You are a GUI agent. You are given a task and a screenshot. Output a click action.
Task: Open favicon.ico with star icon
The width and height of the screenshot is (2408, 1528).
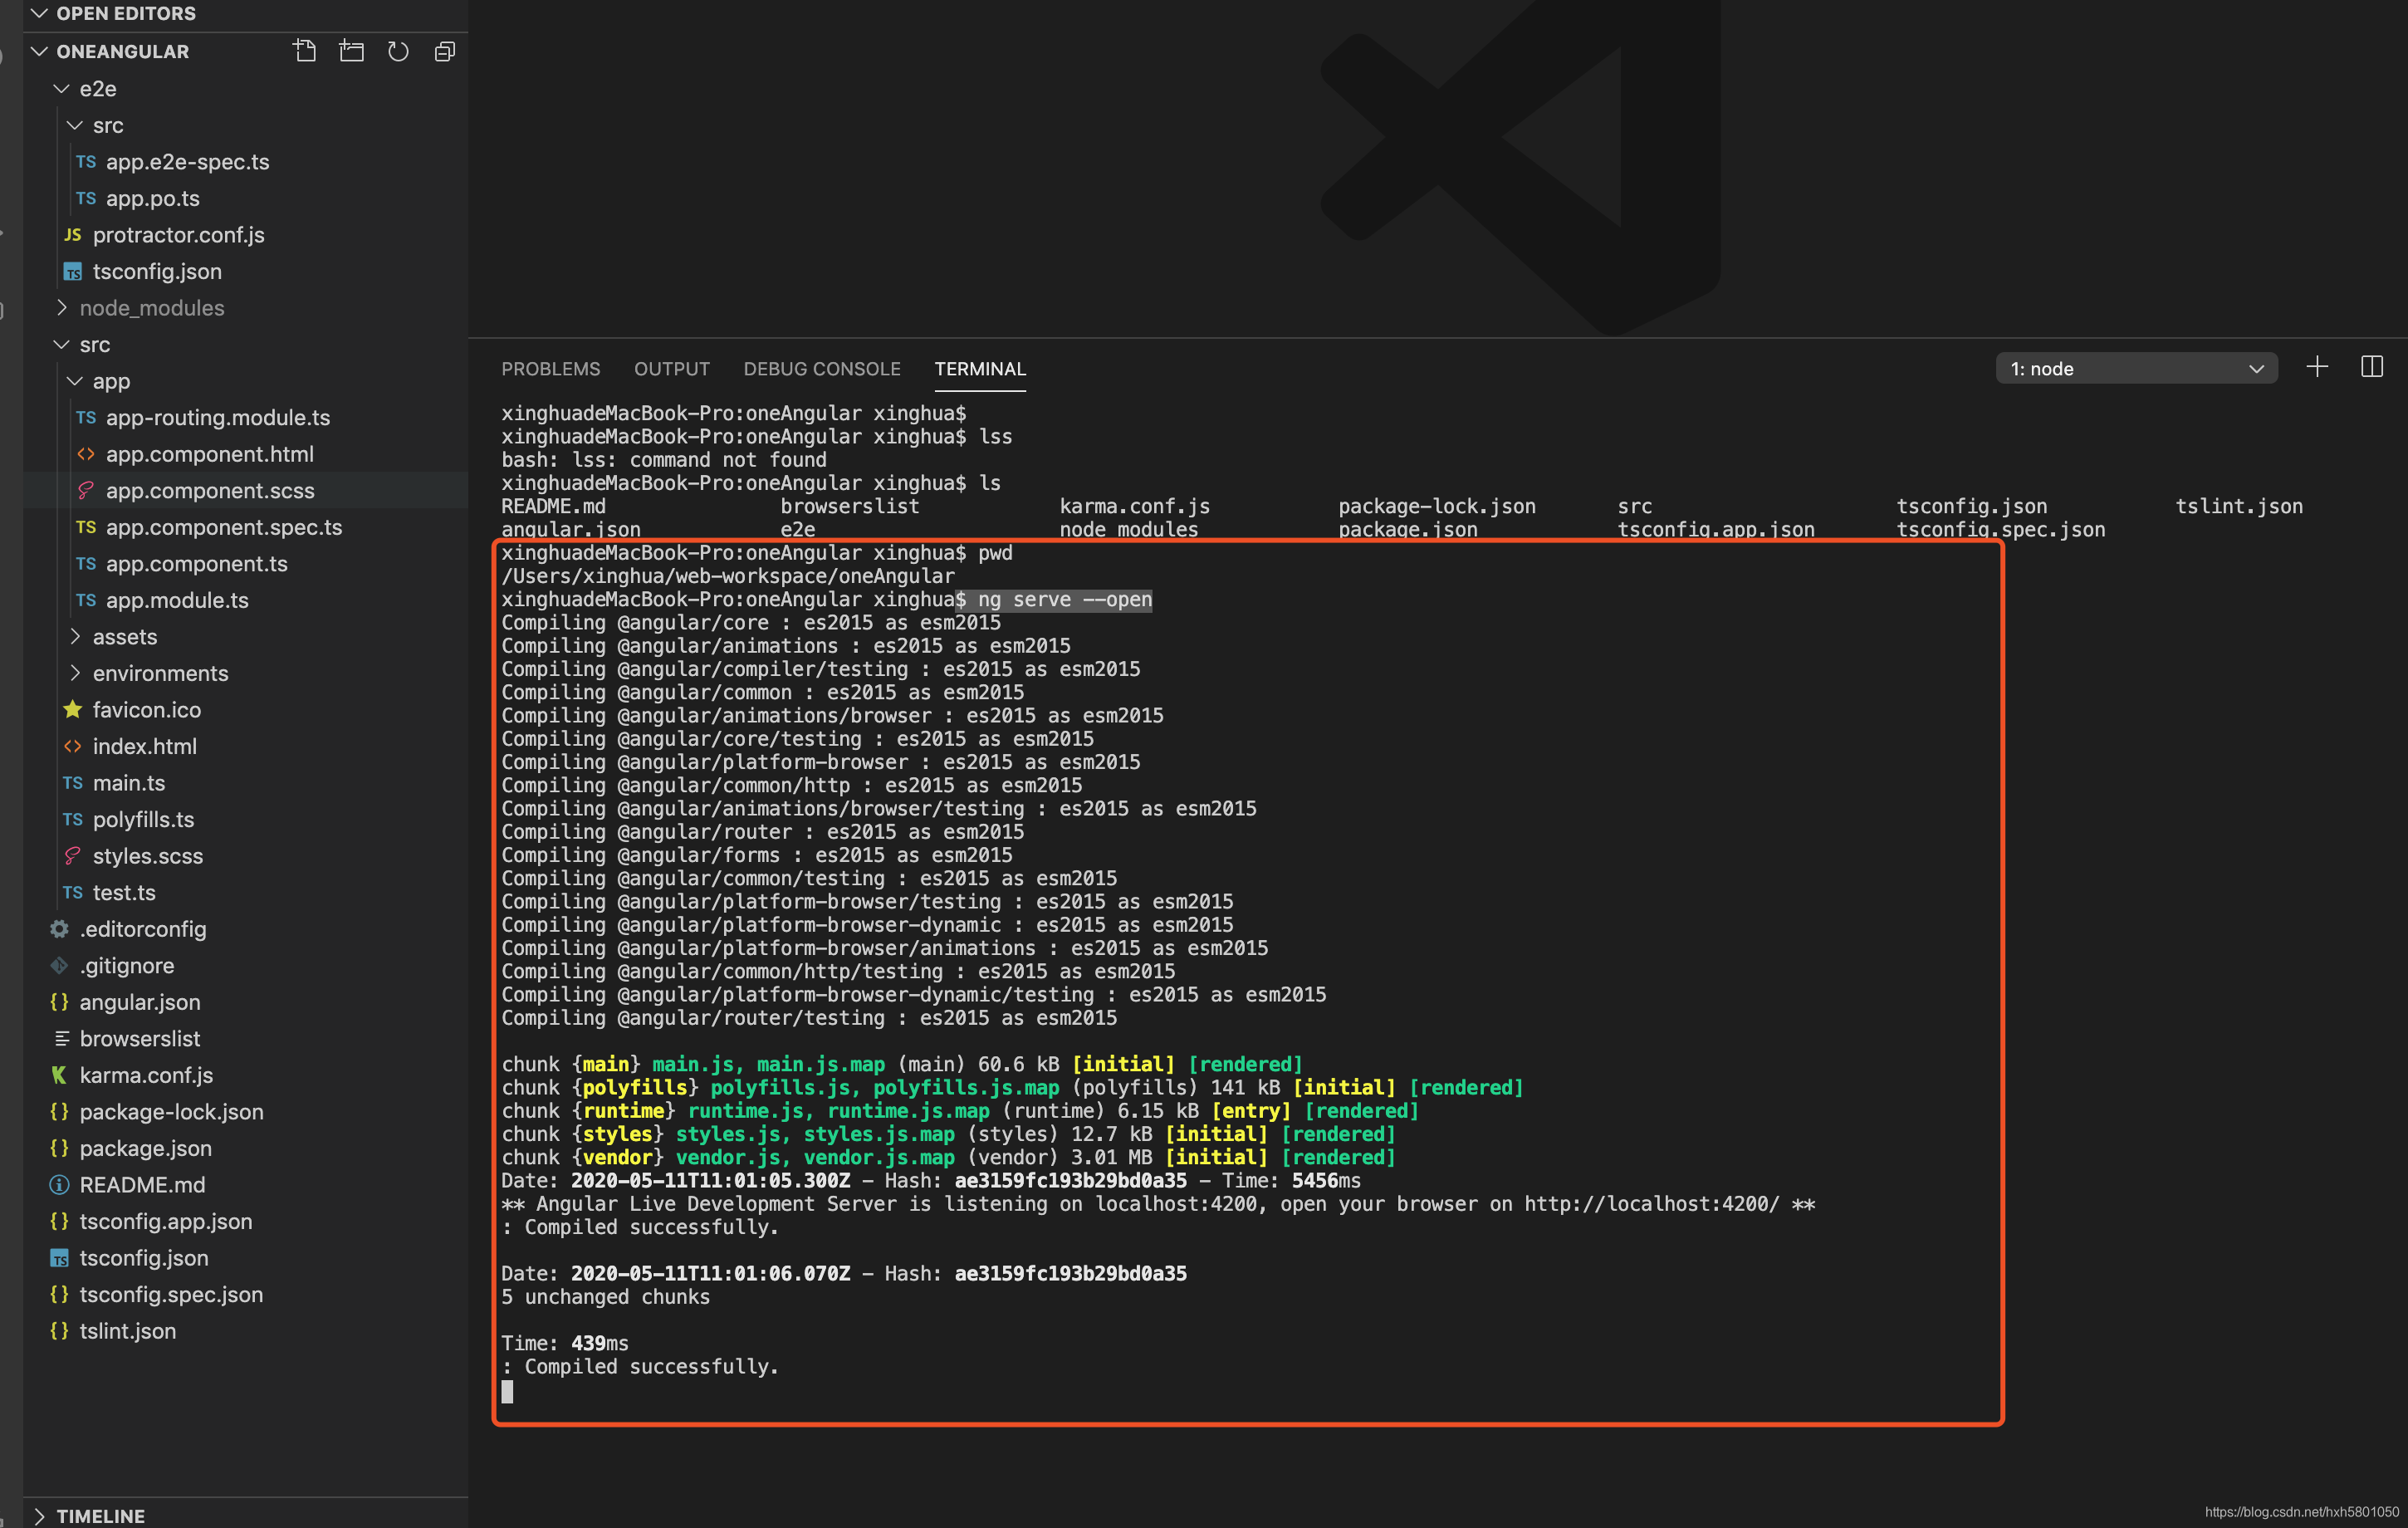coord(146,710)
